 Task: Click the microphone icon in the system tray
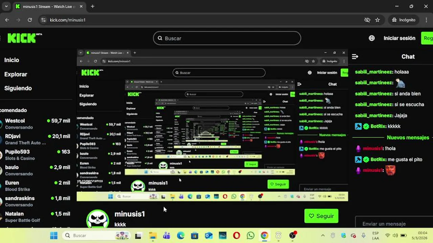click(364, 236)
